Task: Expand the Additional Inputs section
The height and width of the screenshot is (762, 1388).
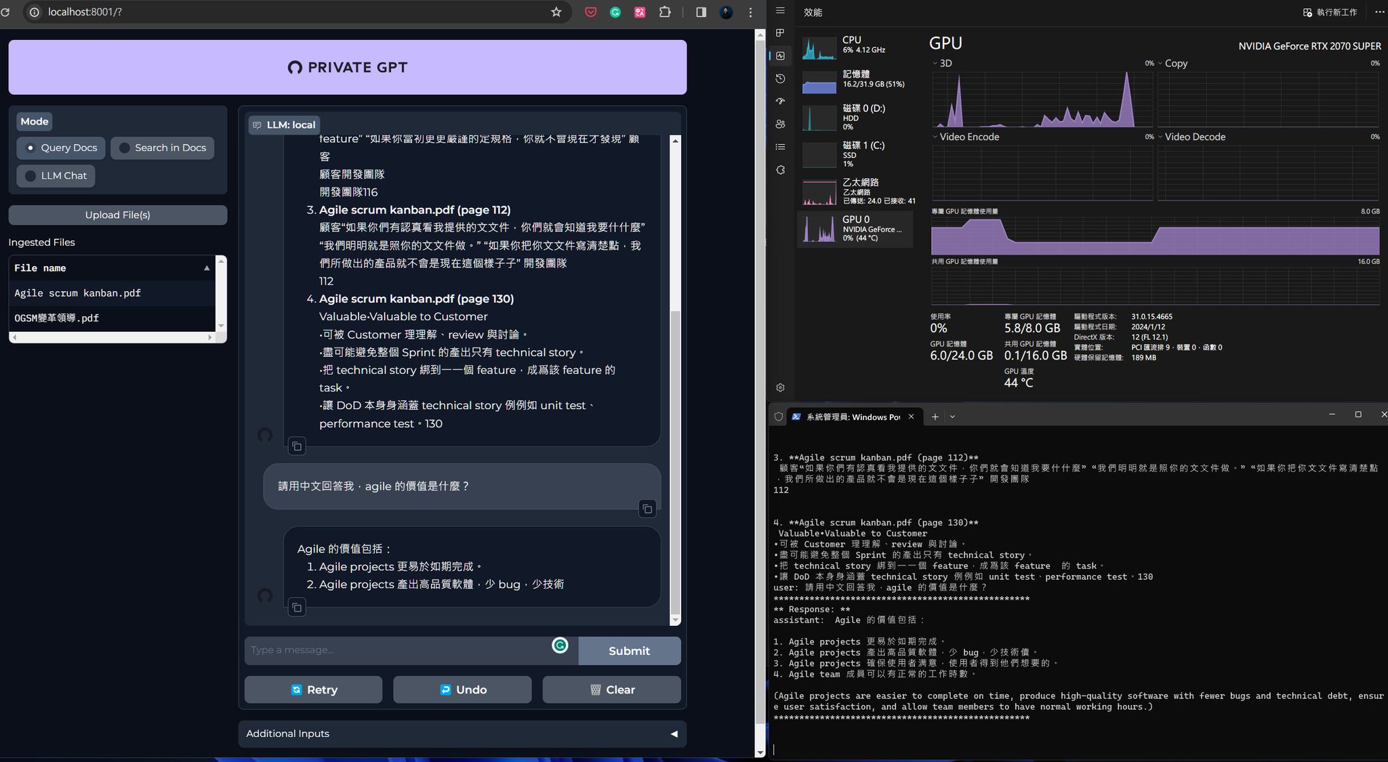Action: [462, 734]
